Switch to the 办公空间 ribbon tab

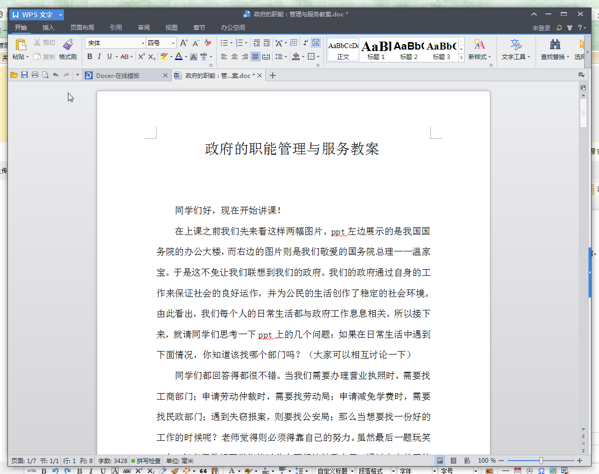click(233, 28)
